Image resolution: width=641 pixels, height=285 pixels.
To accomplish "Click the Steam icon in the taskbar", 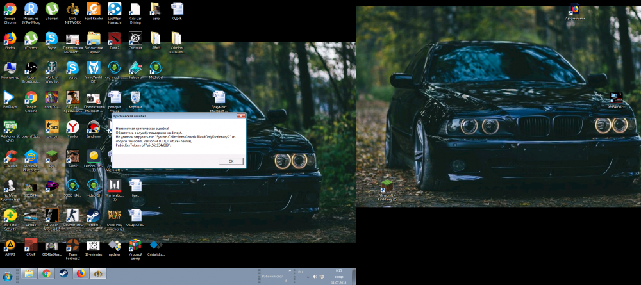I will tap(63, 273).
